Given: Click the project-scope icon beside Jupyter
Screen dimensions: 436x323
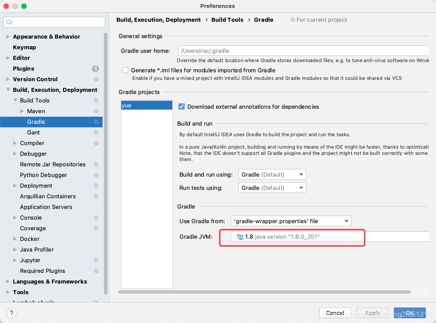Looking at the screenshot, I should pos(95,260).
